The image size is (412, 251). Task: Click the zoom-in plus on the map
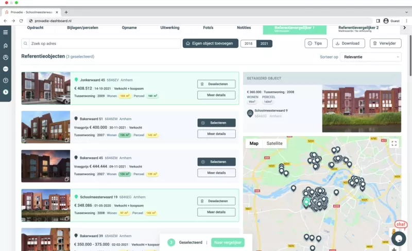coord(394,249)
